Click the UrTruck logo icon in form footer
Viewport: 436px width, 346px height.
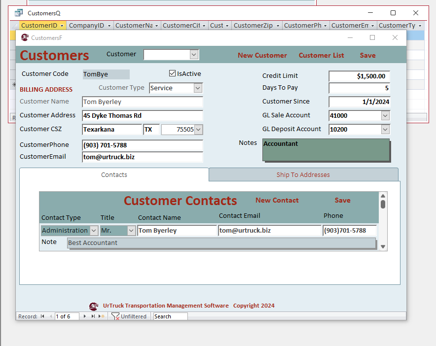click(94, 306)
